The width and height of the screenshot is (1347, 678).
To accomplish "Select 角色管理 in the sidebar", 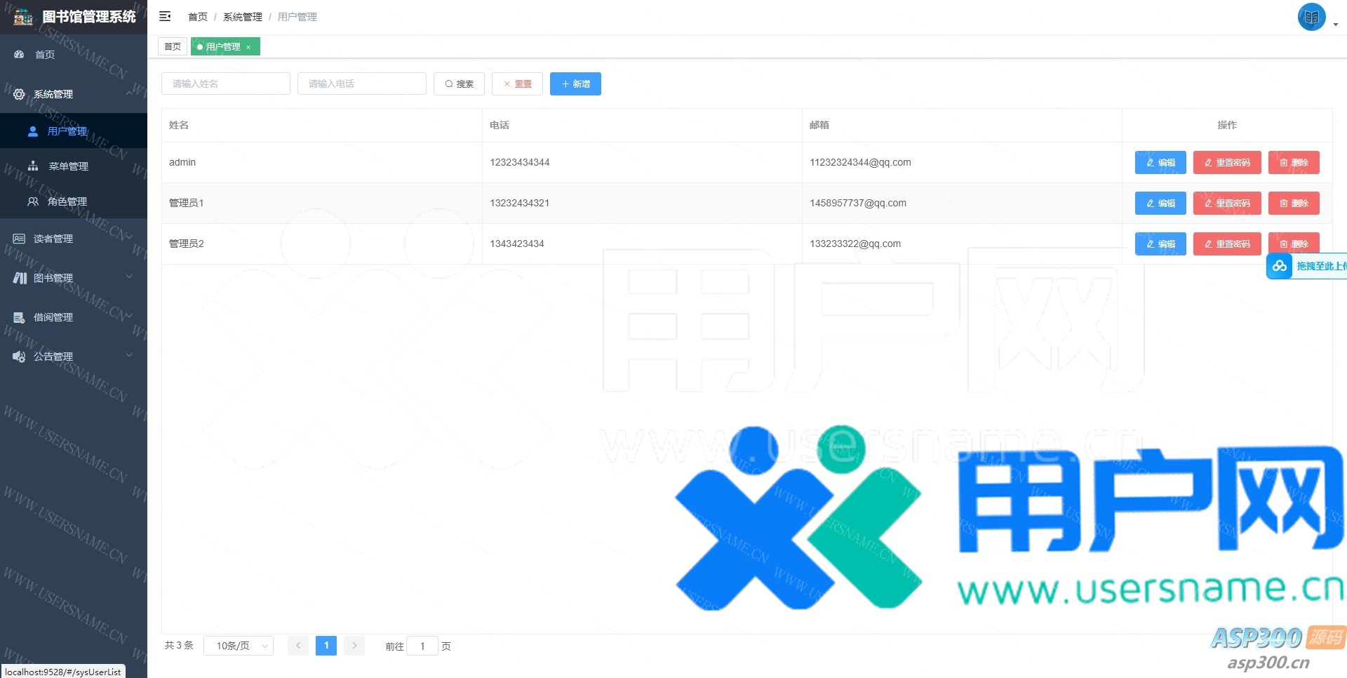I will tap(67, 201).
